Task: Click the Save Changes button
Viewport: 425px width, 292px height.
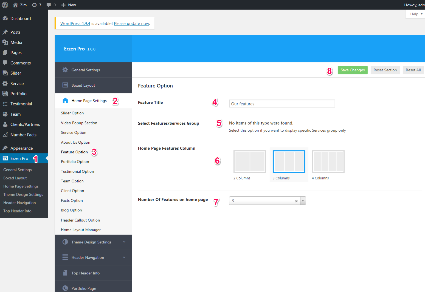Action: click(x=353, y=70)
